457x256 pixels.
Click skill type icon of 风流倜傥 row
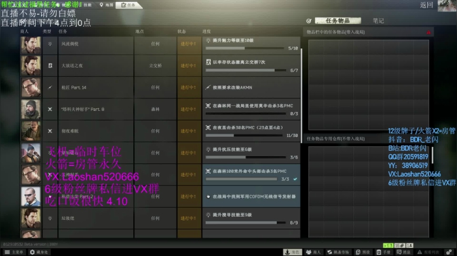click(50, 44)
